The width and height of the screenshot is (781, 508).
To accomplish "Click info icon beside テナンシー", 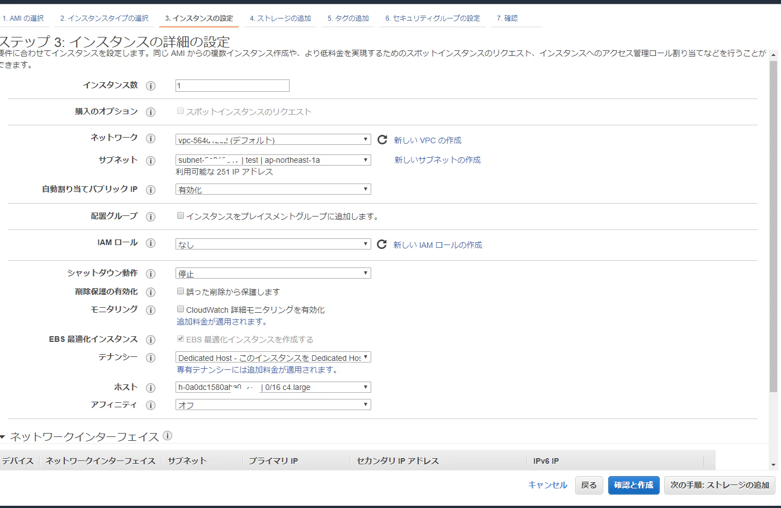I will click(x=150, y=358).
